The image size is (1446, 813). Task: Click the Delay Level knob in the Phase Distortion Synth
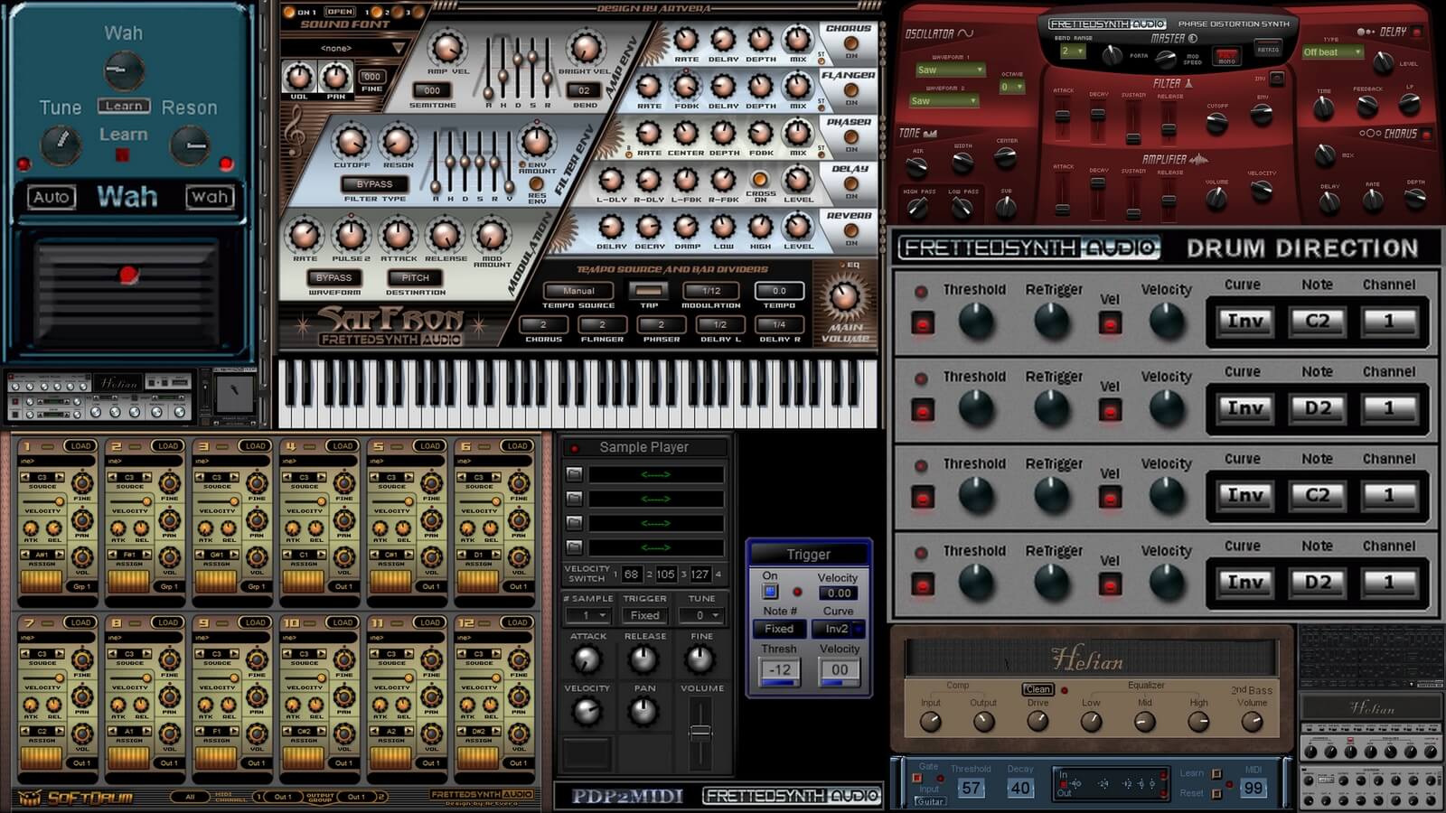(1383, 62)
